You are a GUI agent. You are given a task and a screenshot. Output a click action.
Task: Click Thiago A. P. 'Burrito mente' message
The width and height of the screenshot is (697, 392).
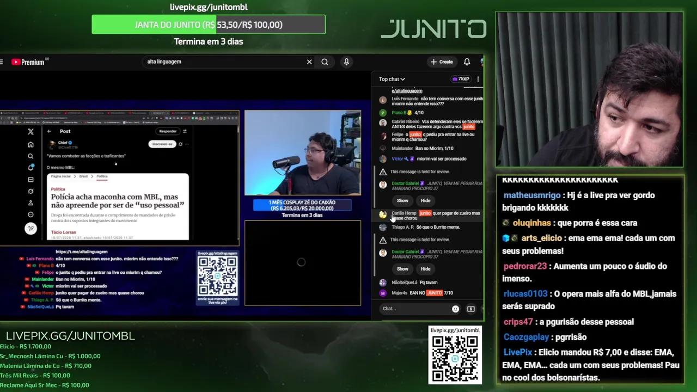(x=420, y=227)
